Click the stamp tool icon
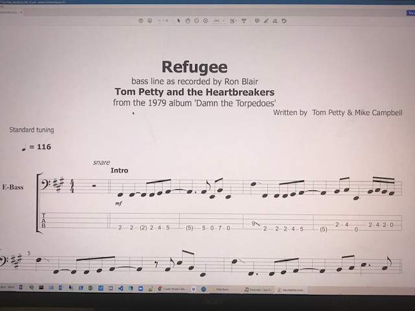 275,21
